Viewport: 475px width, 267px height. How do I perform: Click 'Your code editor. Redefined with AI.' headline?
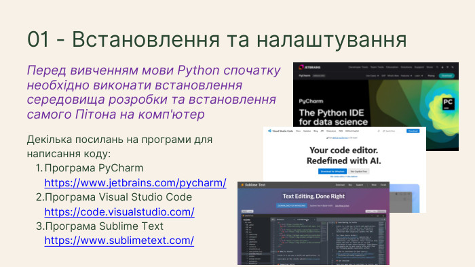(344, 155)
